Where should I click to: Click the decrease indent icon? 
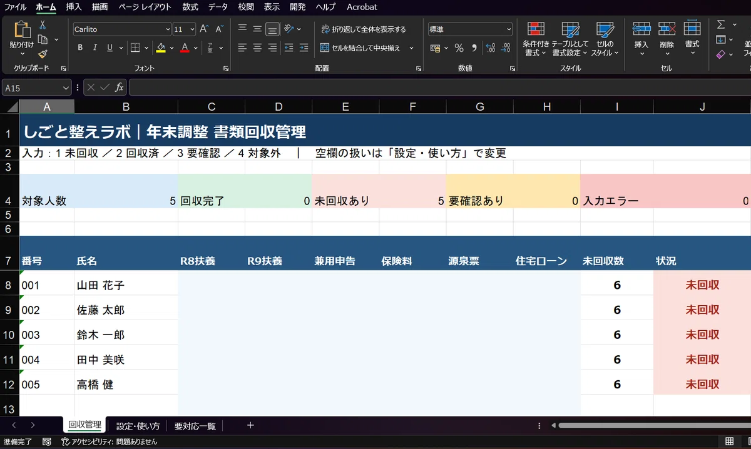click(289, 48)
